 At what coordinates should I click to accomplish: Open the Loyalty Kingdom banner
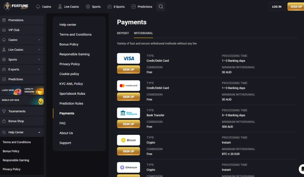(33, 90)
